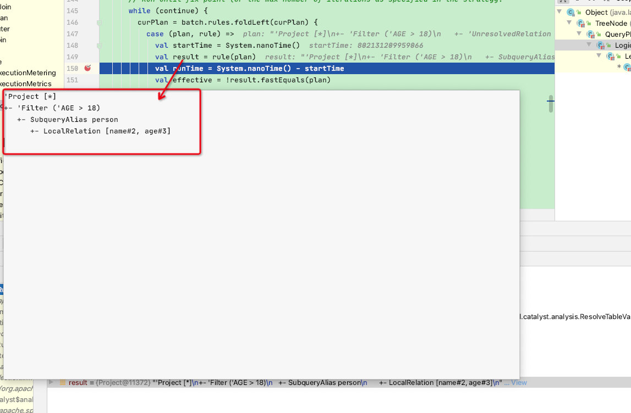
Task: Click the class icon beside Logic
Action: click(600, 46)
